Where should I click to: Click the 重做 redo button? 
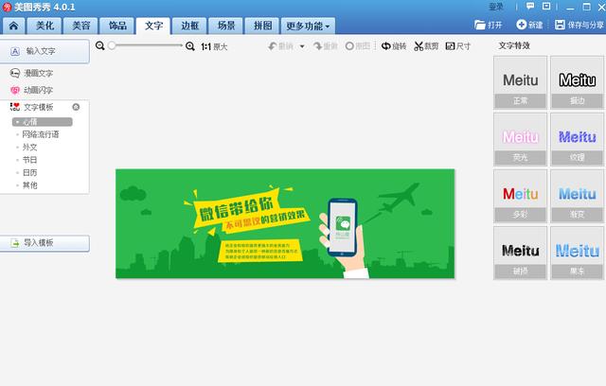[326, 46]
